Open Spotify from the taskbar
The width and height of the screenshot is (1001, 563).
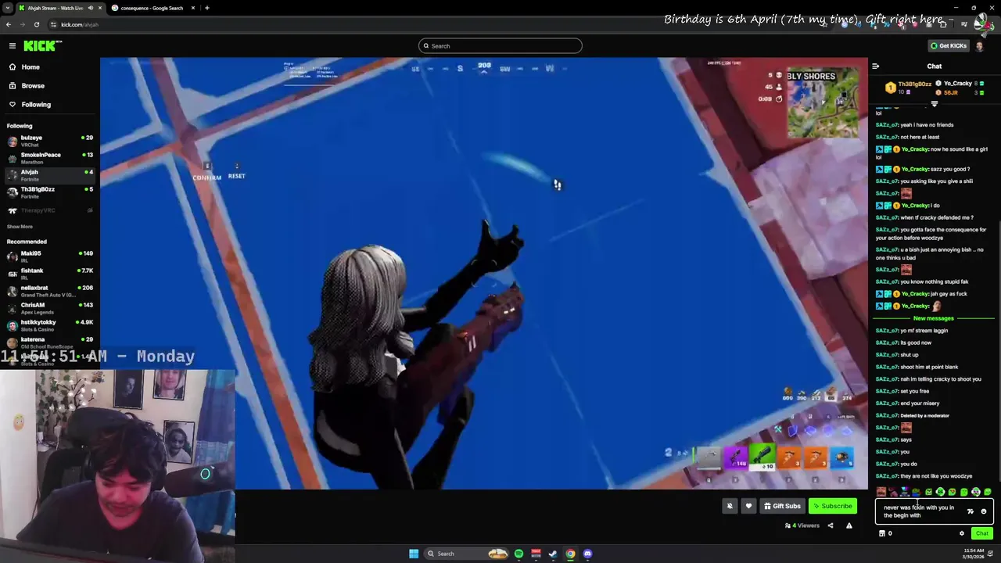click(518, 554)
